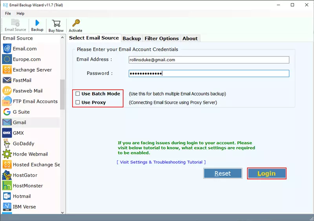Image resolution: width=314 pixels, height=221 pixels.
Task: Click the Gmail envelope icon
Action: (7, 122)
